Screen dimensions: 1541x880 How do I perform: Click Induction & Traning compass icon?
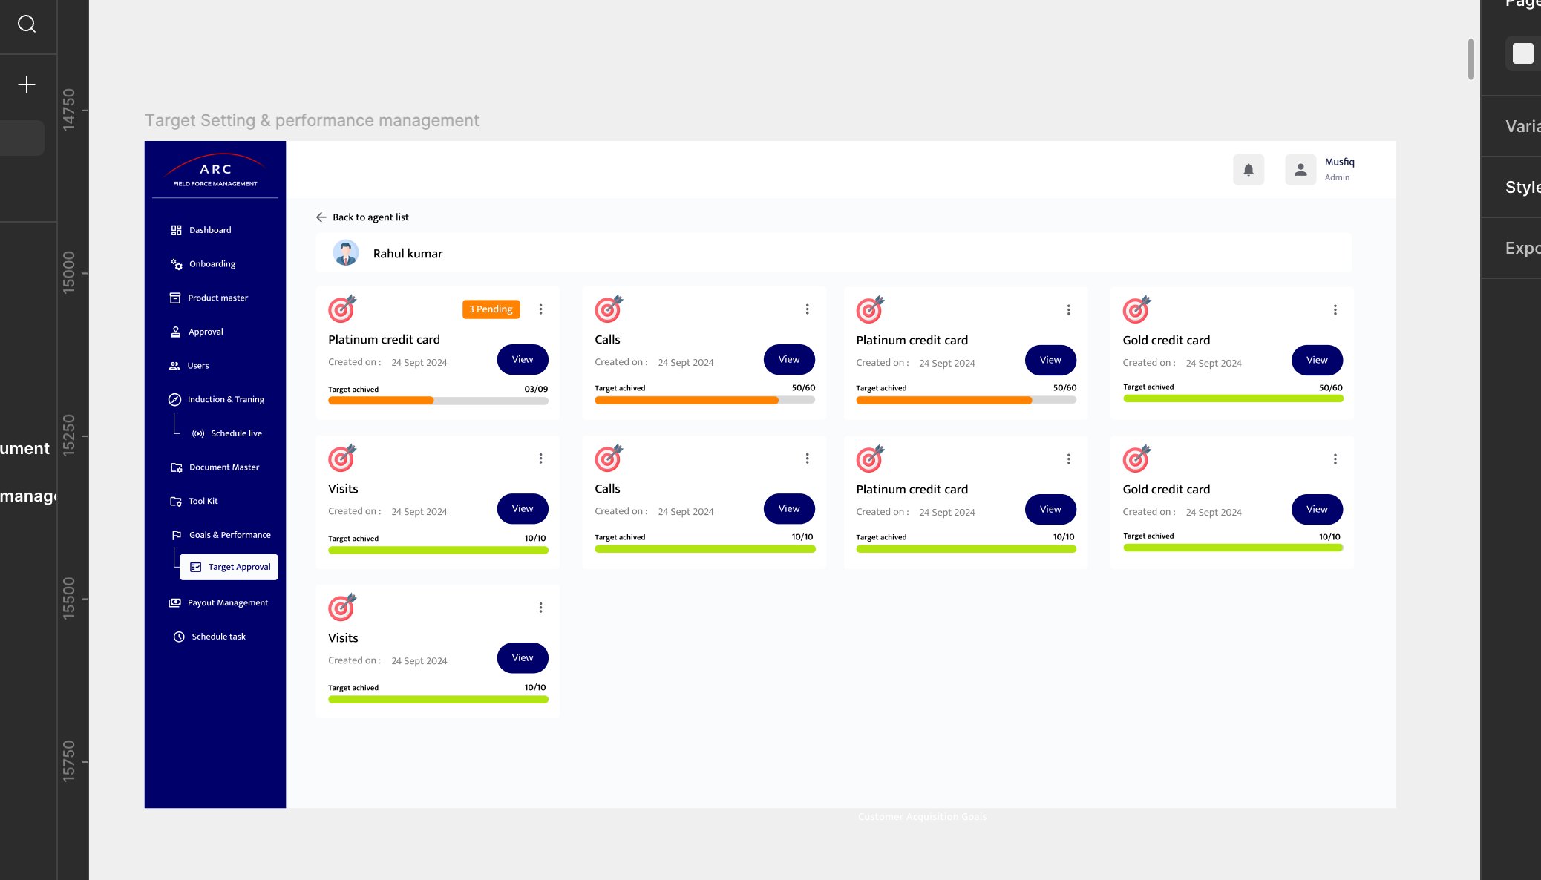[174, 399]
